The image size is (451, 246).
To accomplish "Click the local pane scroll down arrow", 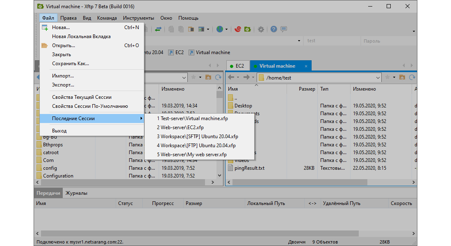I will coord(219,175).
